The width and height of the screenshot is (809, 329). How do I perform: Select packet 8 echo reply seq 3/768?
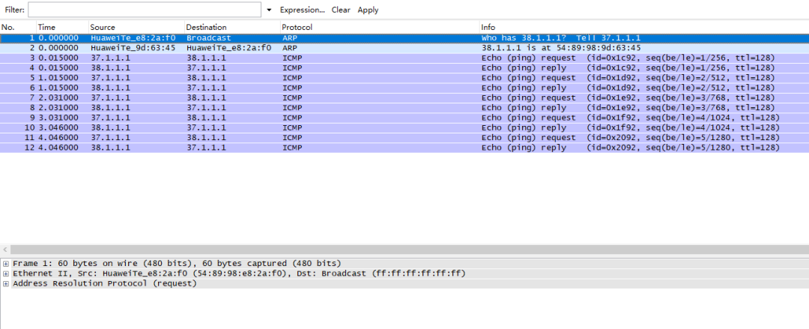404,108
